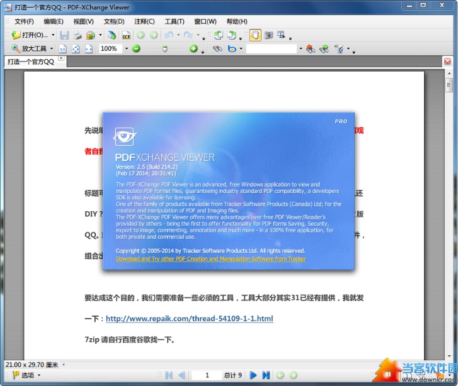Click the Options (选项) button
Image resolution: width=458 pixels, height=386 pixels.
click(x=26, y=375)
